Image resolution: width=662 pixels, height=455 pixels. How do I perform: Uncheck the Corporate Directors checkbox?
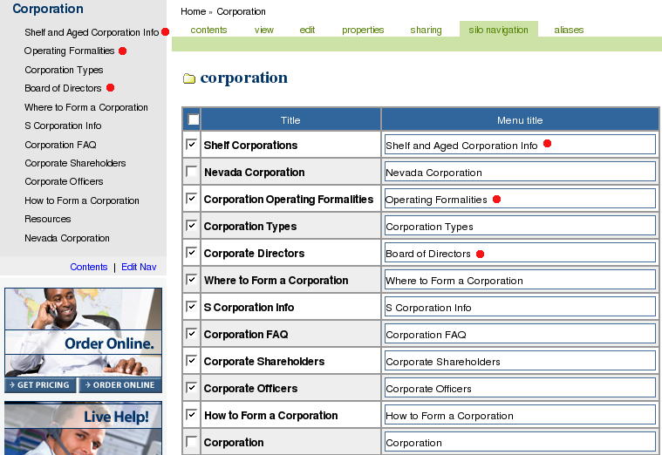pyautogui.click(x=192, y=253)
